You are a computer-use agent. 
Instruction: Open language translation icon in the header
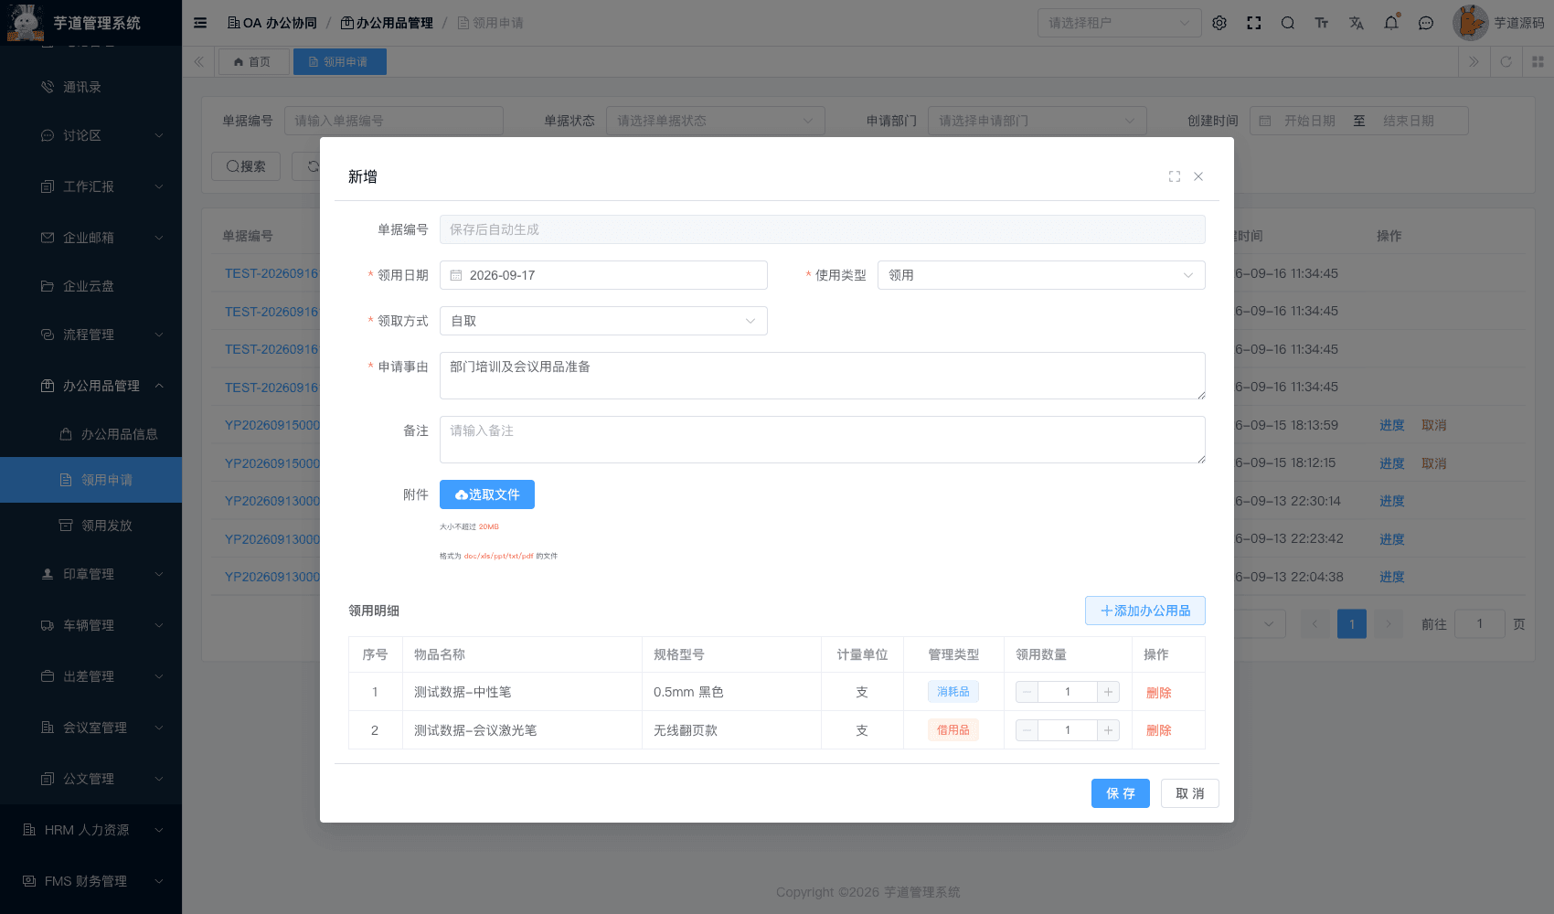tap(1357, 23)
